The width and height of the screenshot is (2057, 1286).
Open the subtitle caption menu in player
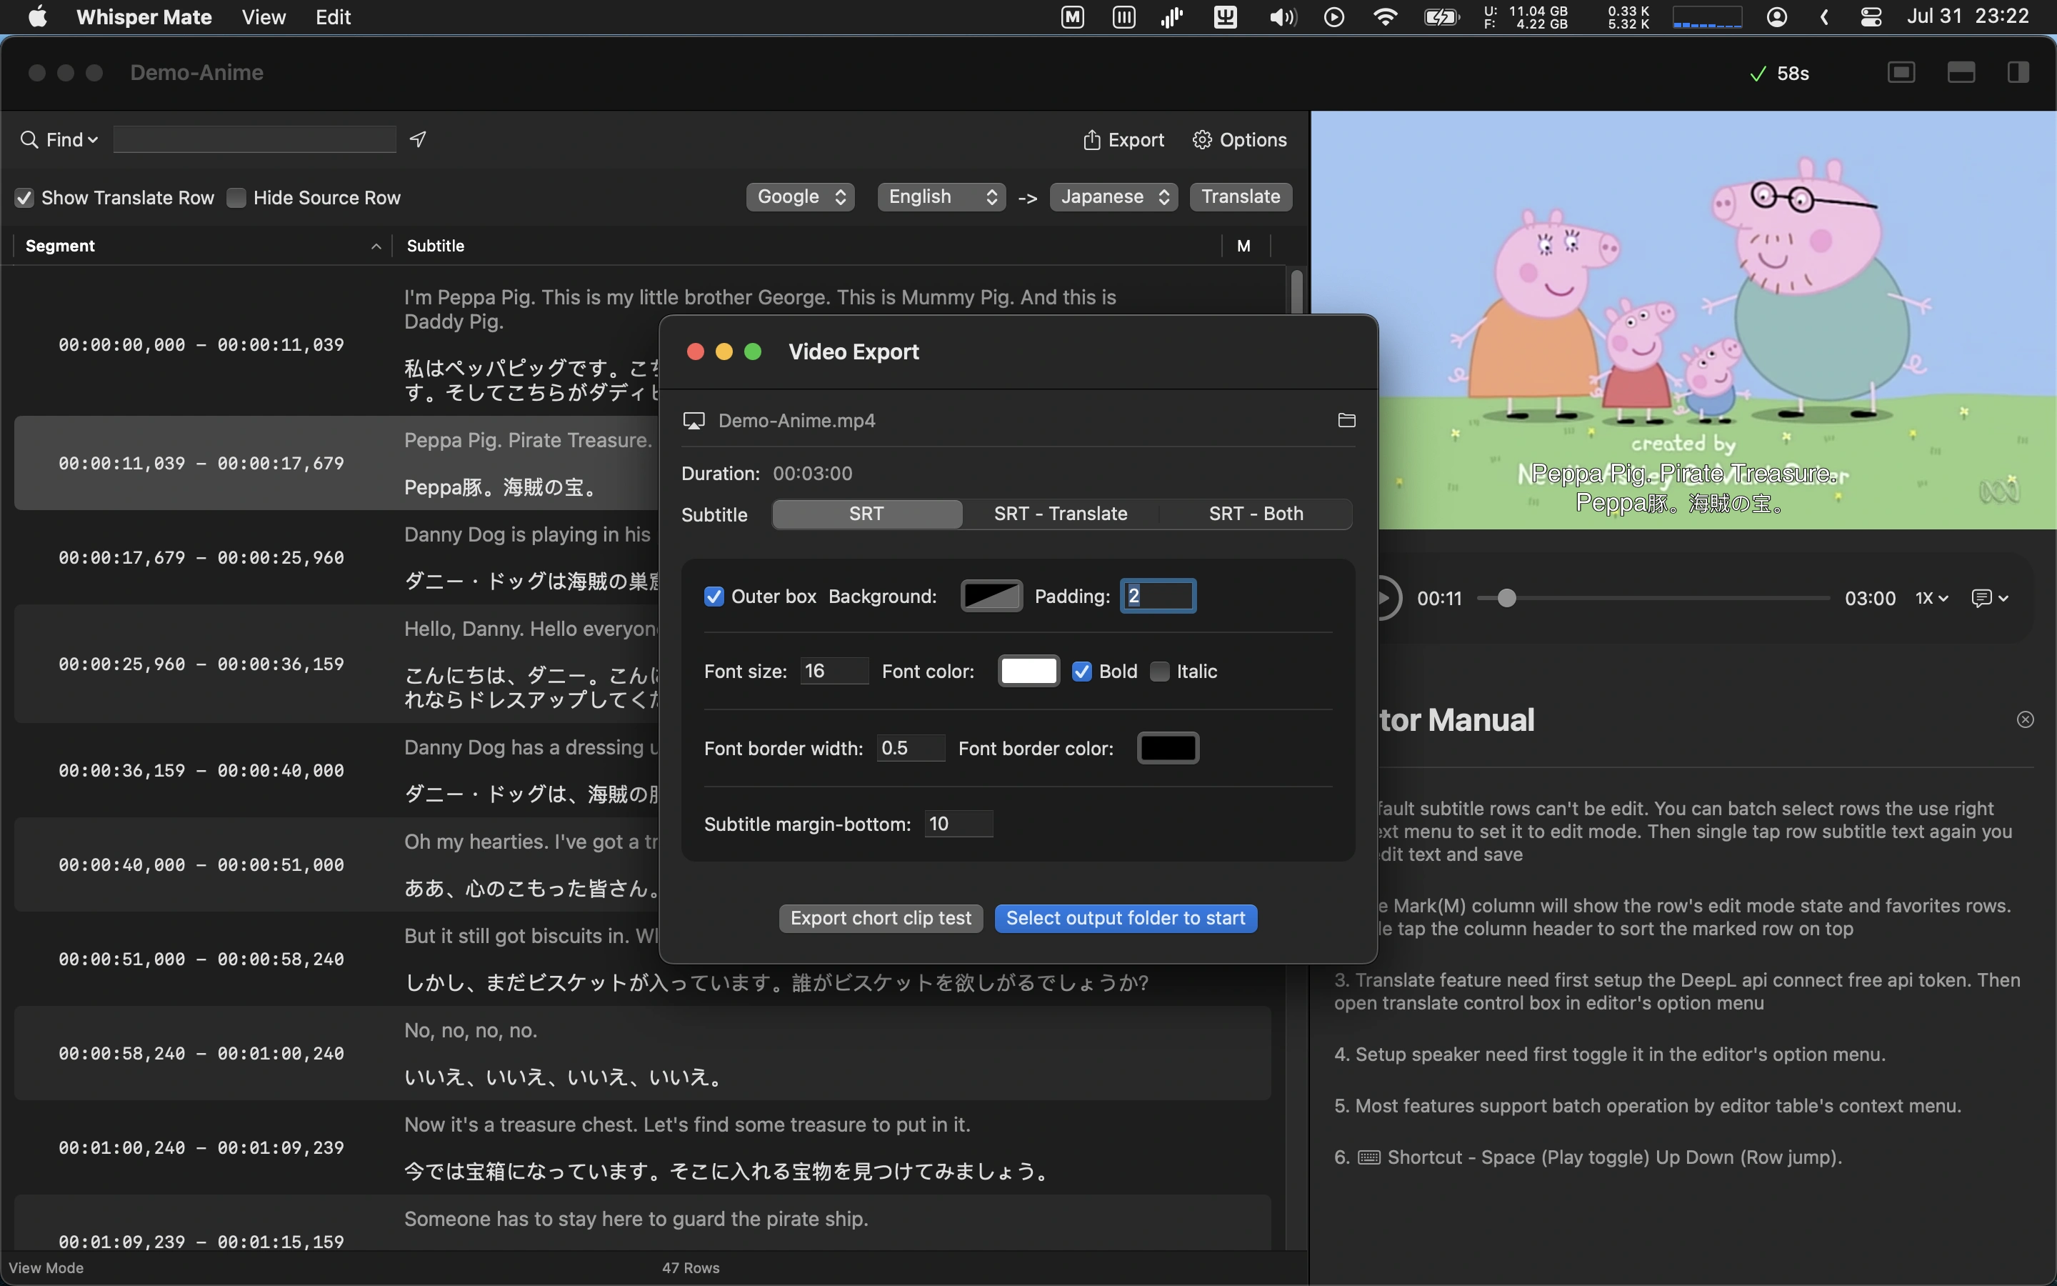tap(1990, 598)
